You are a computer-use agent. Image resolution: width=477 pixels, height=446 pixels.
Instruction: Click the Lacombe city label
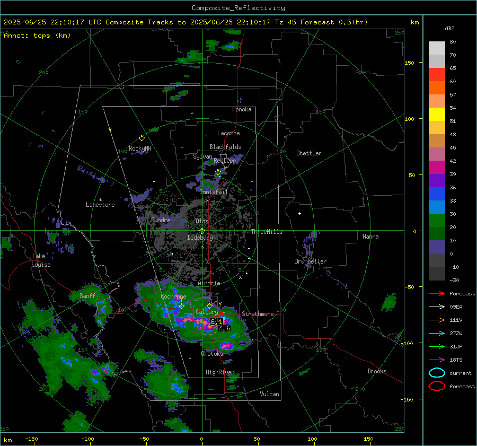[228, 133]
